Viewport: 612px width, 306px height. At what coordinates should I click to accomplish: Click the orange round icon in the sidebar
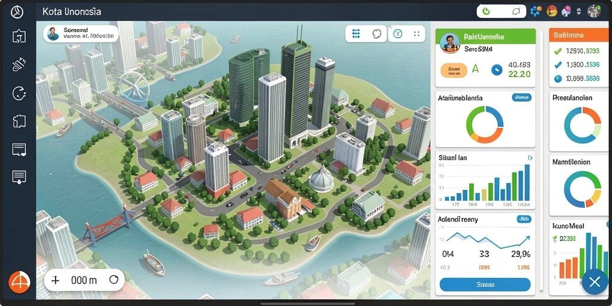point(19,282)
